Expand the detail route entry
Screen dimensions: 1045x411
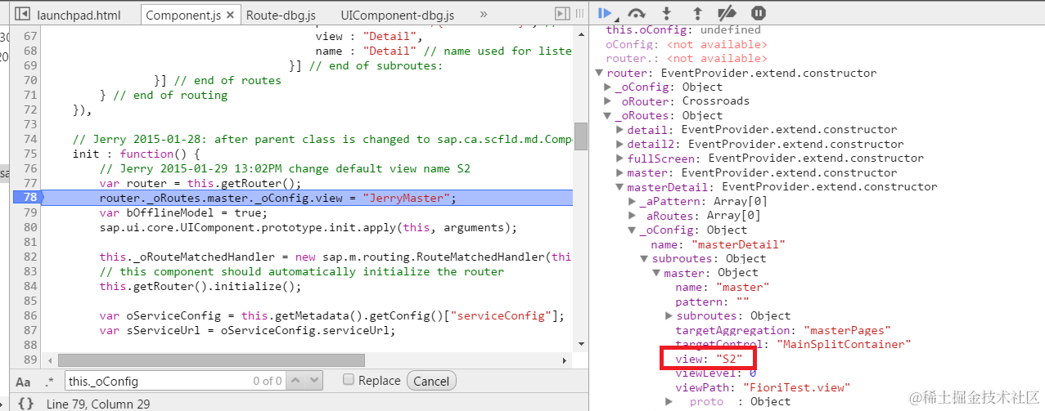click(x=619, y=130)
